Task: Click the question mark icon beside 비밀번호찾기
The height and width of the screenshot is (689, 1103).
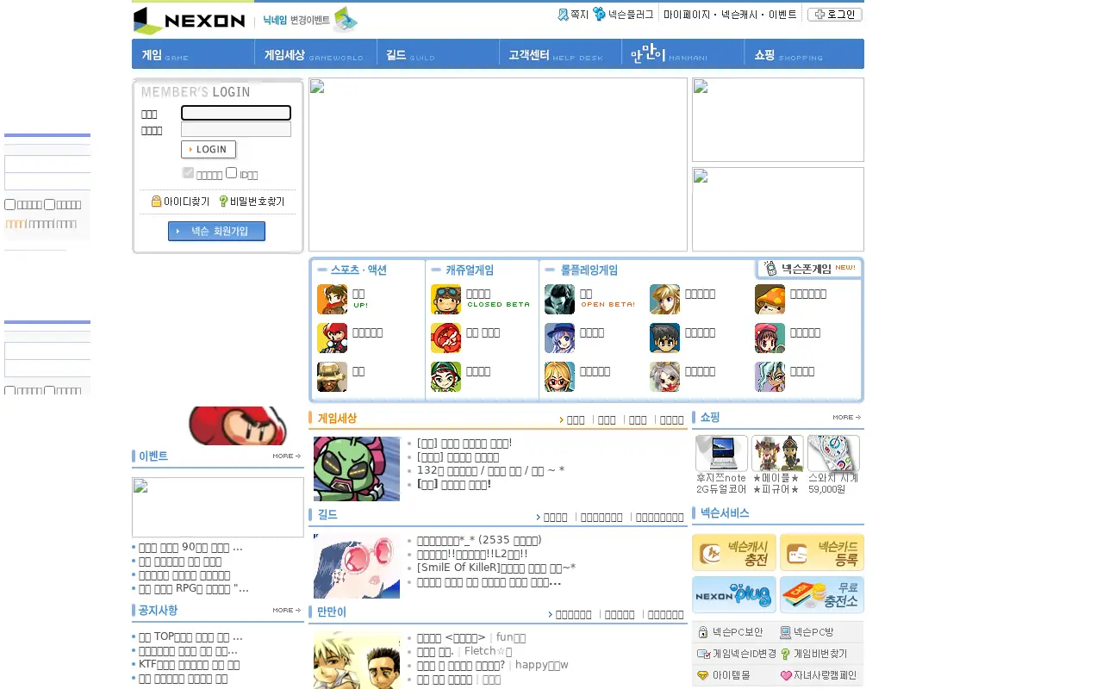Action: (223, 201)
